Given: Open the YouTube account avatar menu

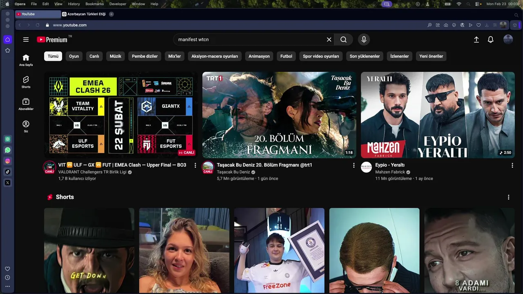Looking at the screenshot, I should point(508,40).
